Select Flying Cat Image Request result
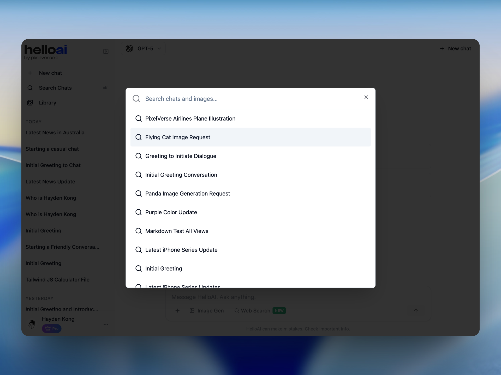 178,137
